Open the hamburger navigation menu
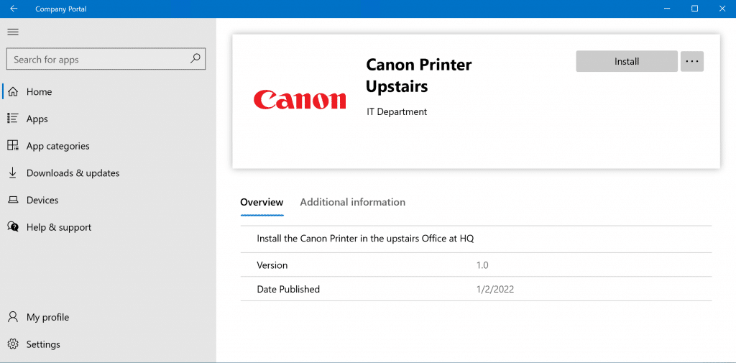 coord(13,32)
